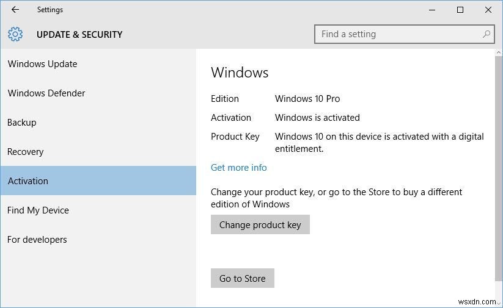Click the 'Settings' title bar text
The height and width of the screenshot is (308, 503).
(50, 10)
